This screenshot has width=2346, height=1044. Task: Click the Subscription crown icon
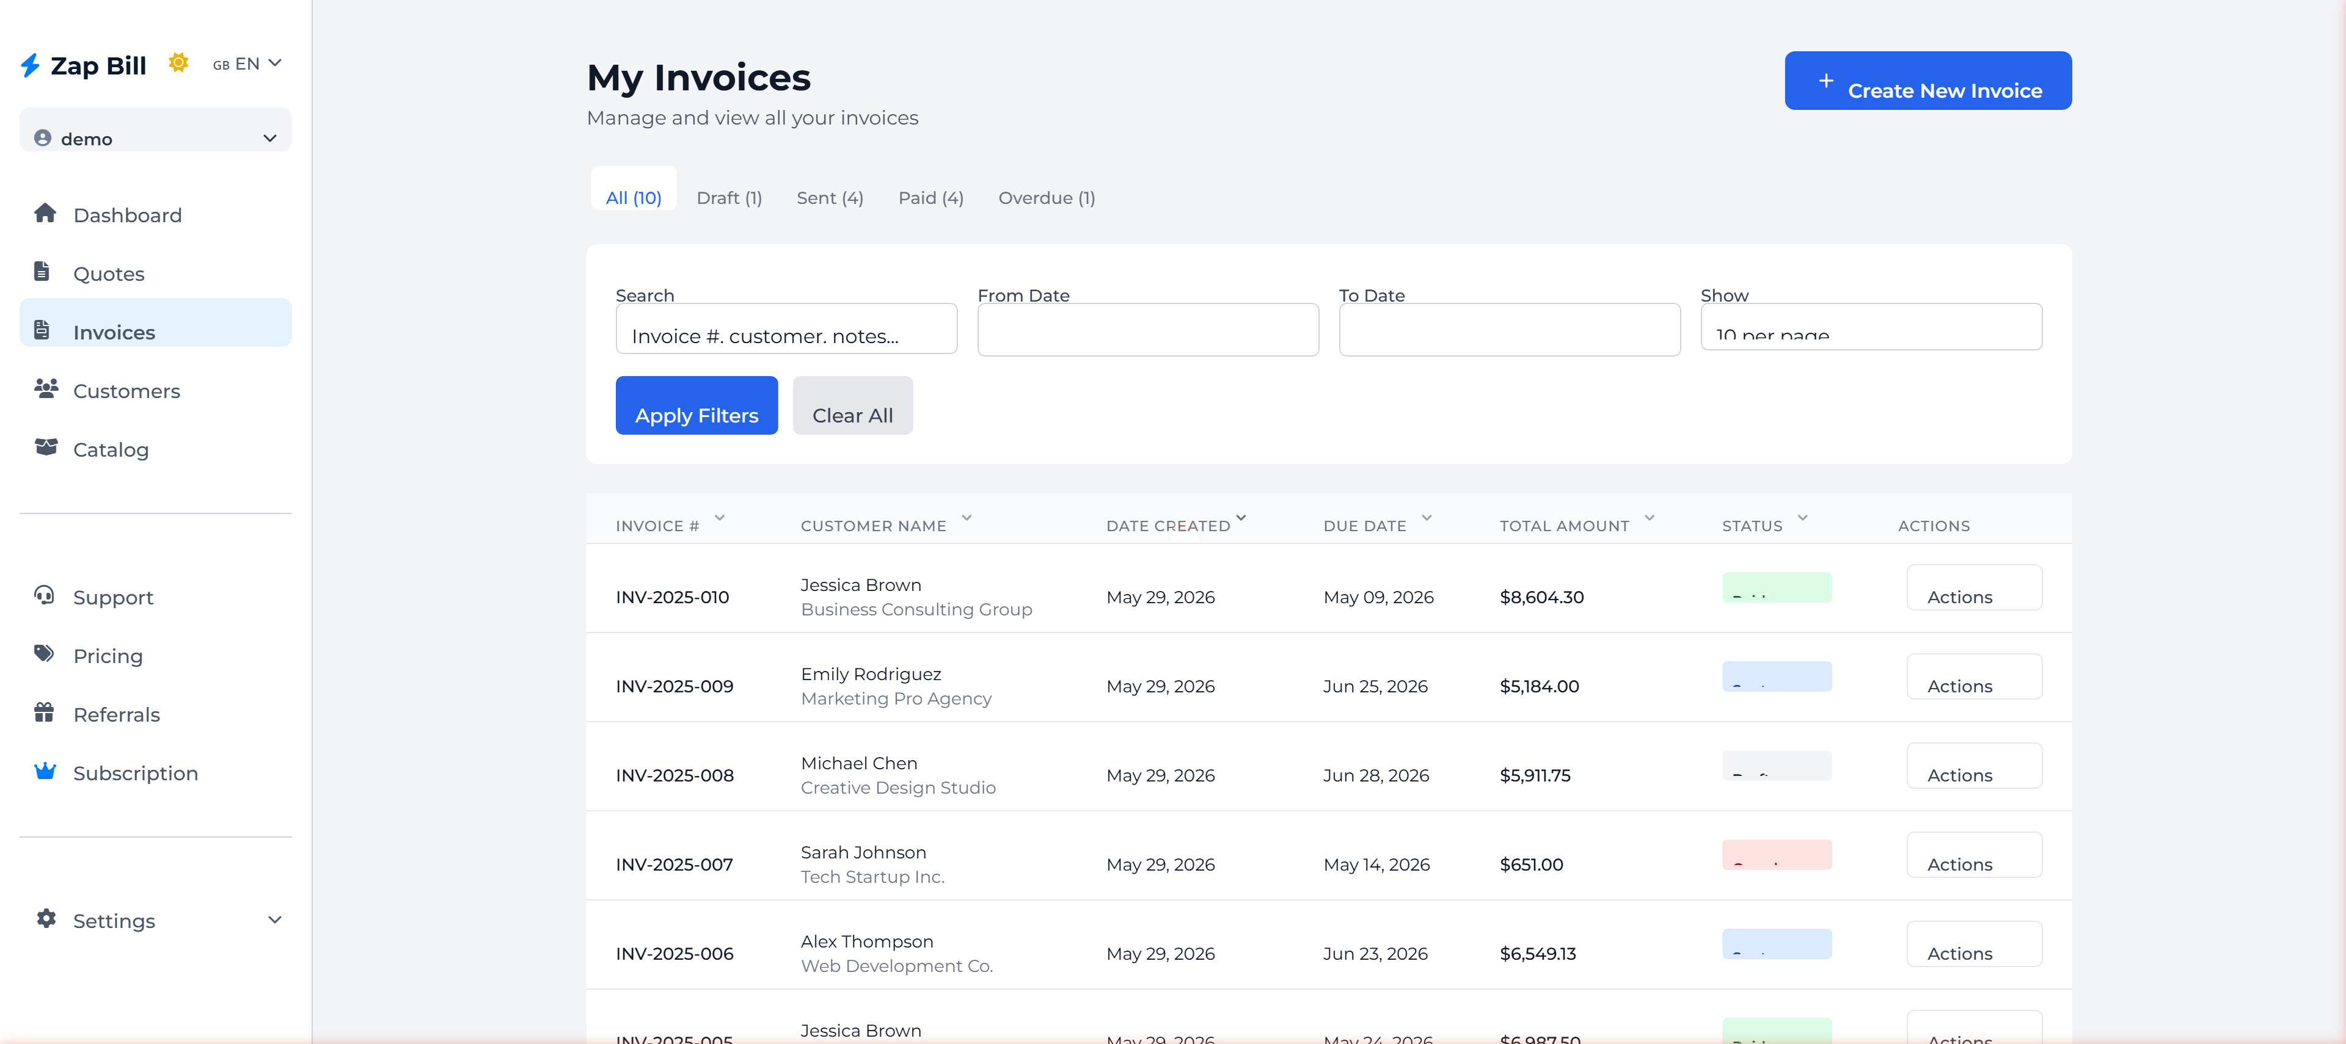click(x=46, y=771)
